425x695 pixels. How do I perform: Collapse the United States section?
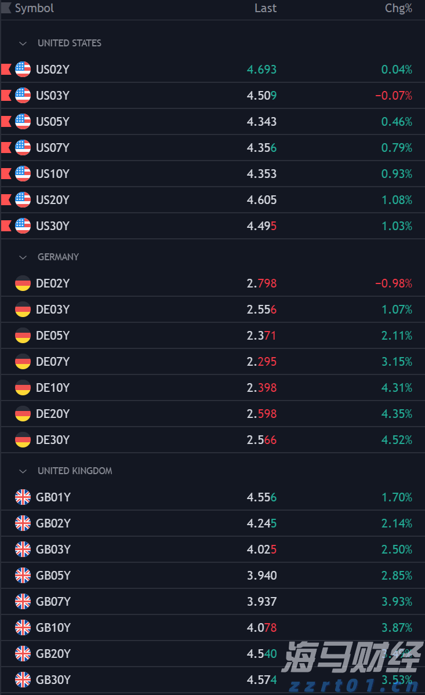23,43
